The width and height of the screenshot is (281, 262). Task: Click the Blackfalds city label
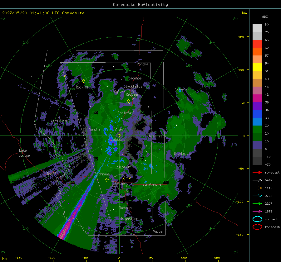pyautogui.click(x=133, y=86)
